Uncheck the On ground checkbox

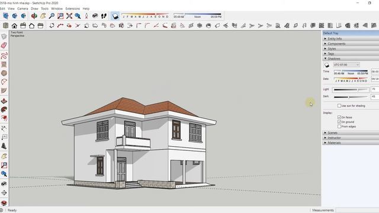coord(339,122)
